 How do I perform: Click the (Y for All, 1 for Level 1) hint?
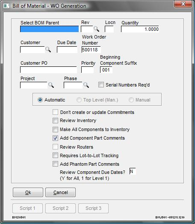85,179
